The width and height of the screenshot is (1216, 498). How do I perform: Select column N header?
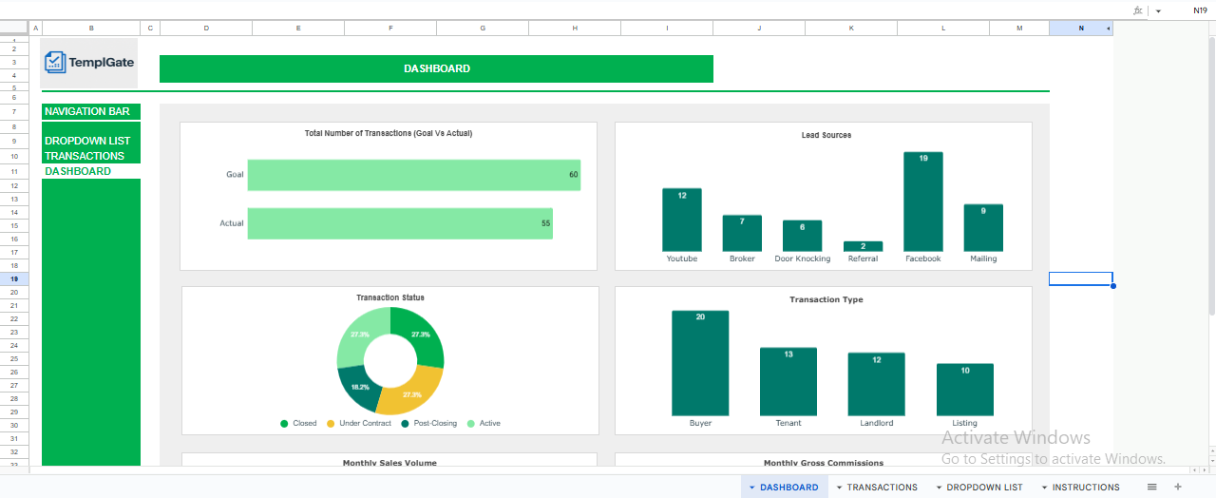pos(1081,29)
